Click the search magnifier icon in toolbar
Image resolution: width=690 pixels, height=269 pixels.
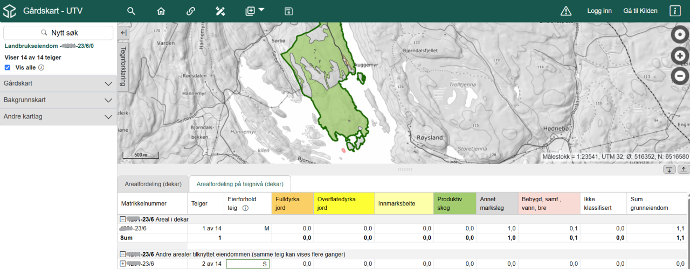(x=131, y=11)
